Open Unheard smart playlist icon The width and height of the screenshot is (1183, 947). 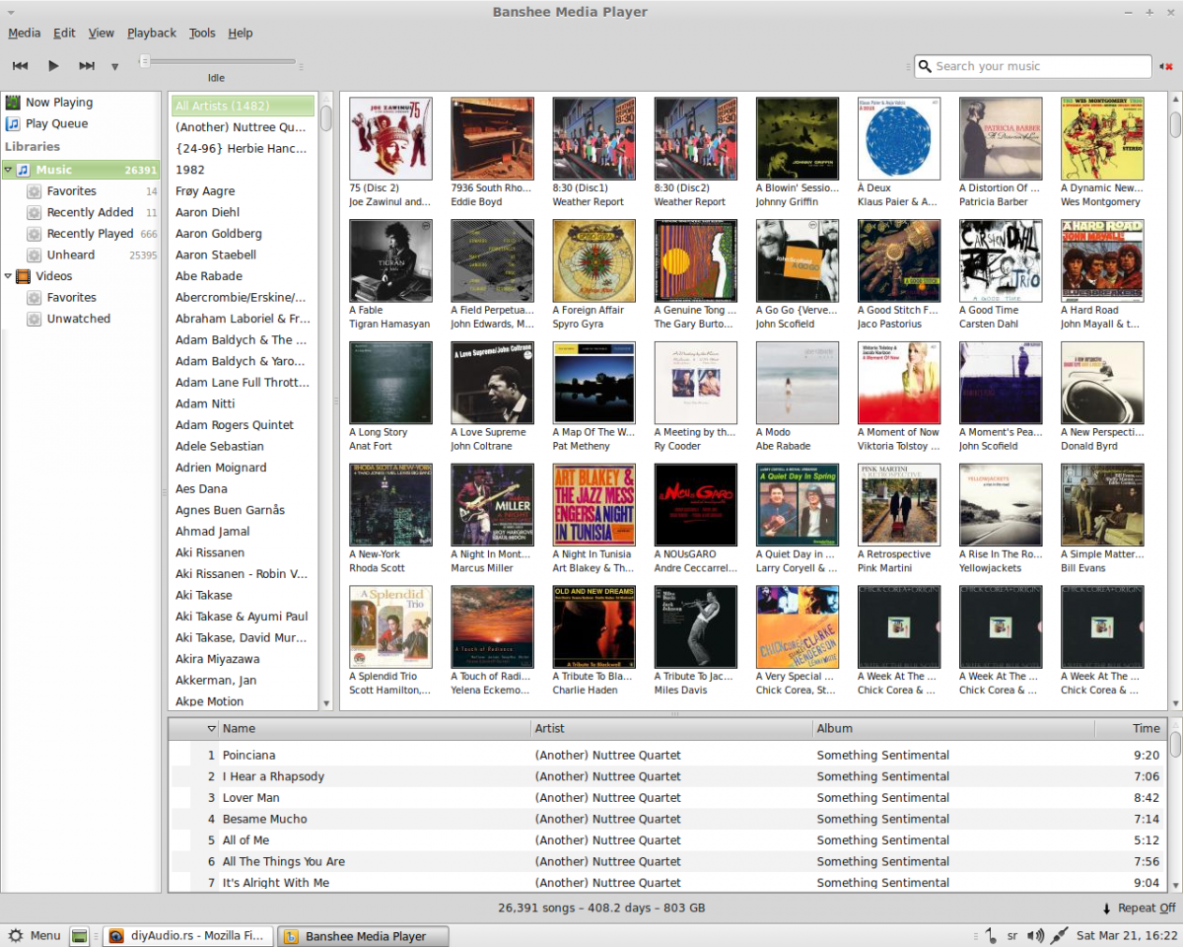pos(35,255)
